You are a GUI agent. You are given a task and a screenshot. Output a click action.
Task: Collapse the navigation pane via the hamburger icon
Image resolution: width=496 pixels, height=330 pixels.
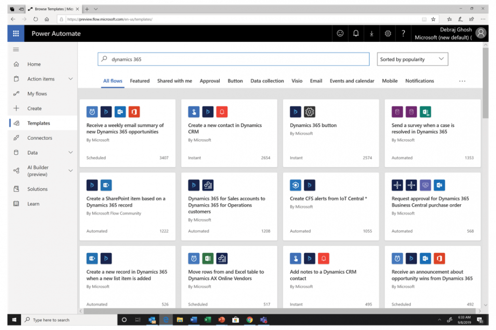(16, 49)
